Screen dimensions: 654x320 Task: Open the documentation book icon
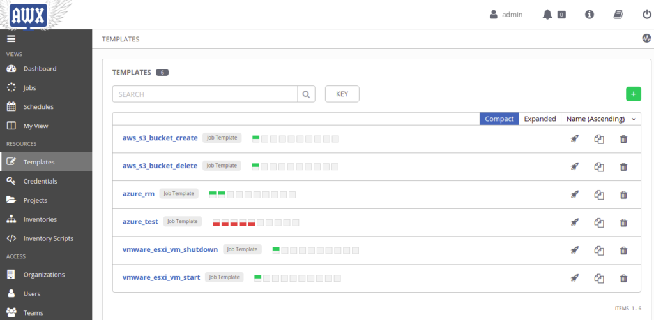point(618,15)
